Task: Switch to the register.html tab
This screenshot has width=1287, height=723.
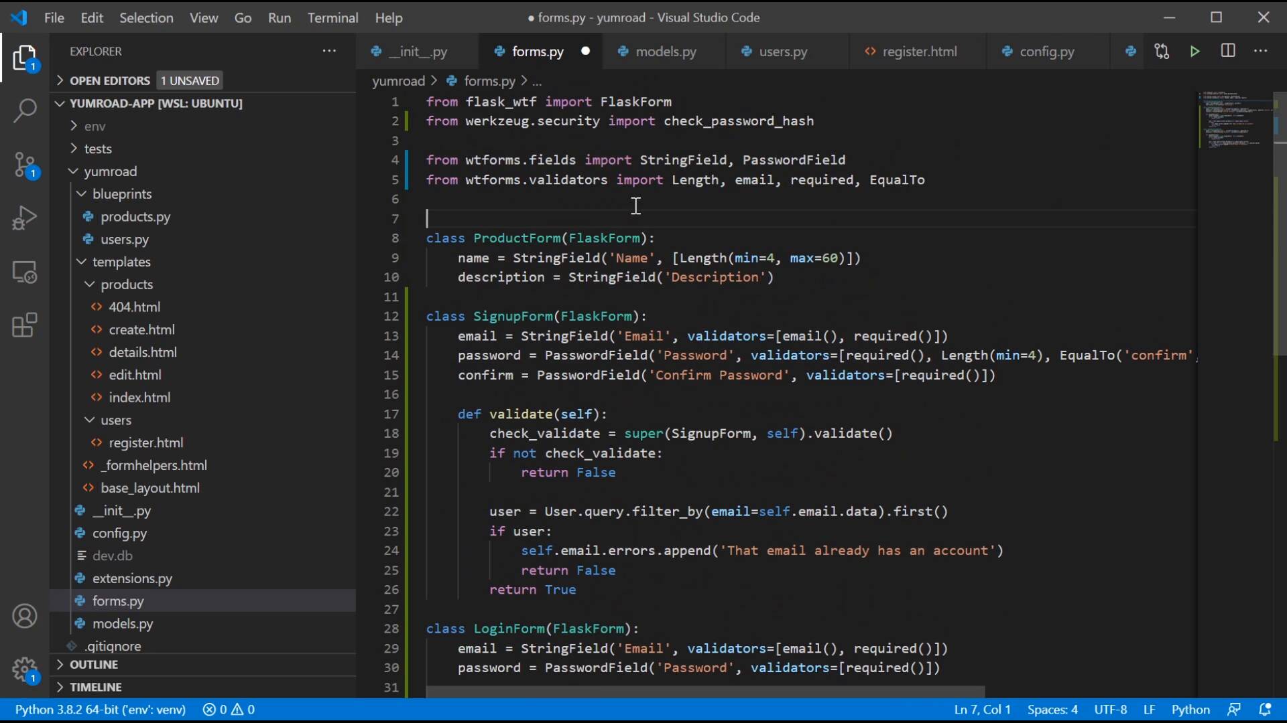Action: click(920, 51)
